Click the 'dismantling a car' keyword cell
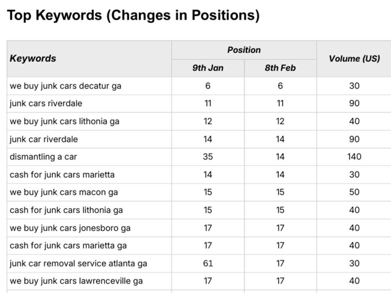The width and height of the screenshot is (391, 293). 89,157
